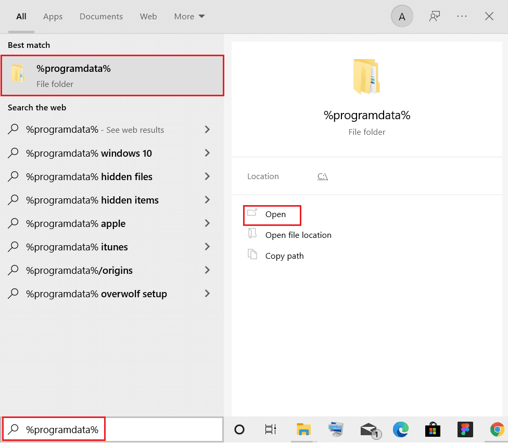
Task: Click the account avatar labeled A
Action: 402,16
